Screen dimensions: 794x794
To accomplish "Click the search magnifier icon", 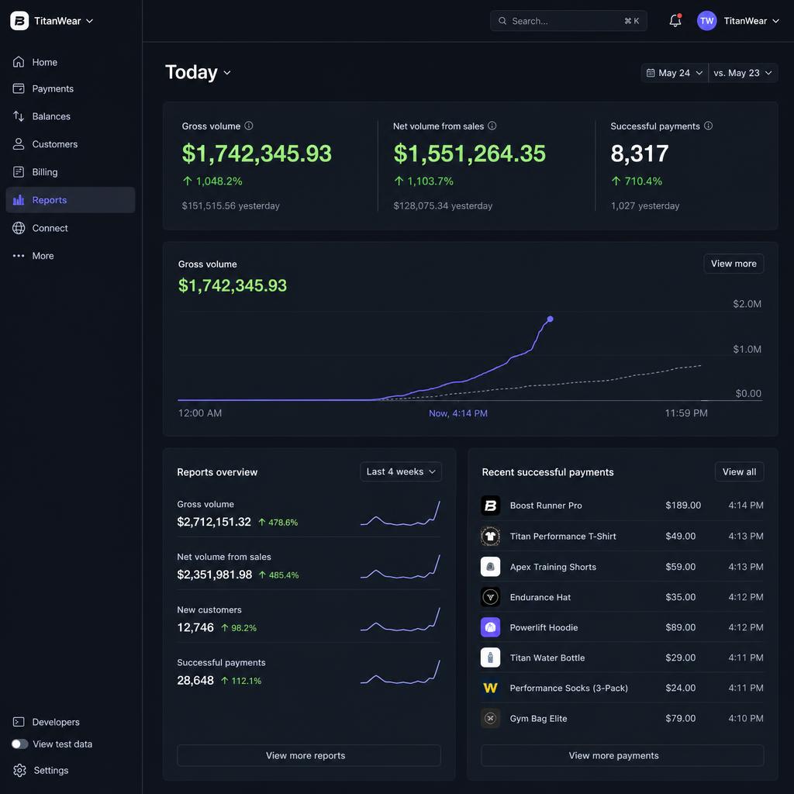I will click(x=502, y=21).
